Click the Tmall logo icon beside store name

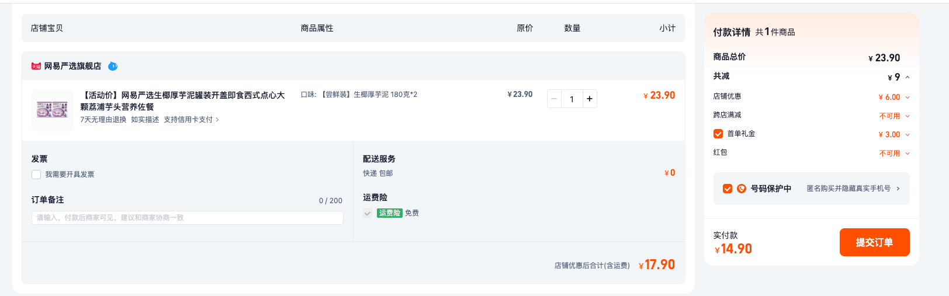pyautogui.click(x=36, y=67)
